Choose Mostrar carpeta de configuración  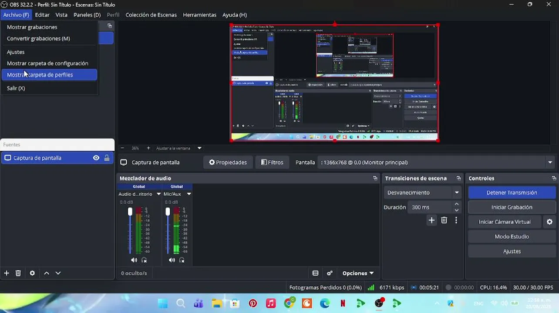[x=49, y=63]
